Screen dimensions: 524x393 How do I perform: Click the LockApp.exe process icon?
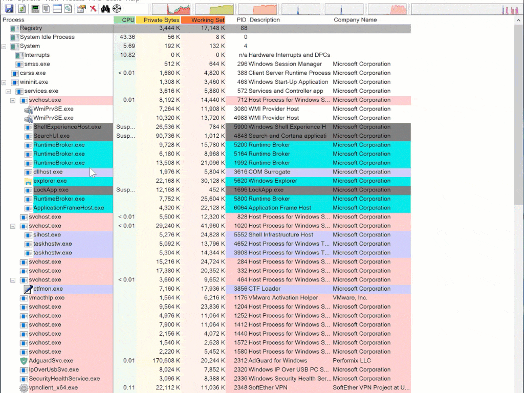point(28,190)
